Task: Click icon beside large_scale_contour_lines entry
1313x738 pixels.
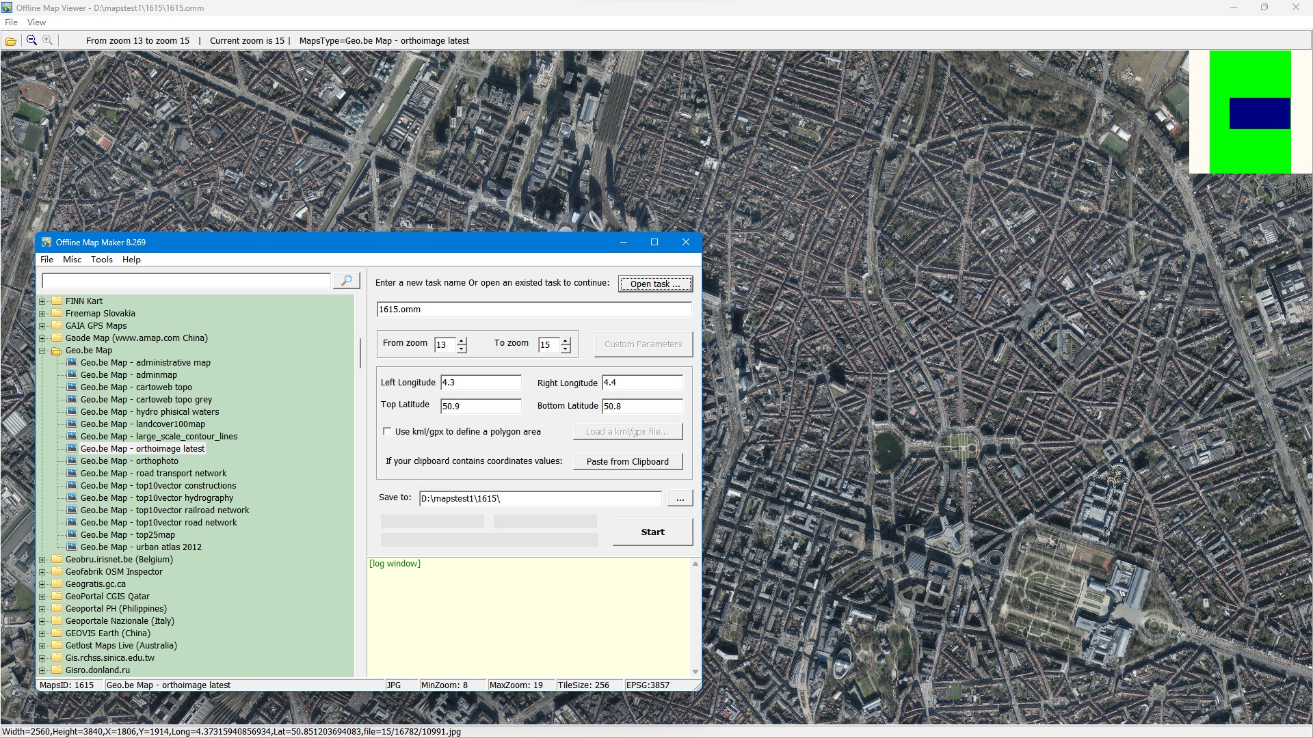Action: pyautogui.click(x=72, y=436)
